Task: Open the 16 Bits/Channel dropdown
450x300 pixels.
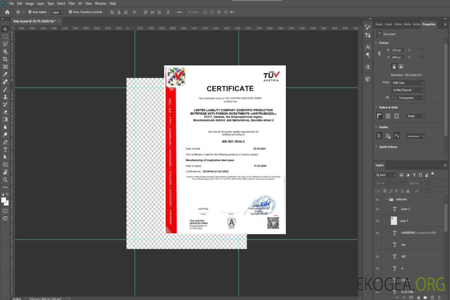Action: pos(408,90)
